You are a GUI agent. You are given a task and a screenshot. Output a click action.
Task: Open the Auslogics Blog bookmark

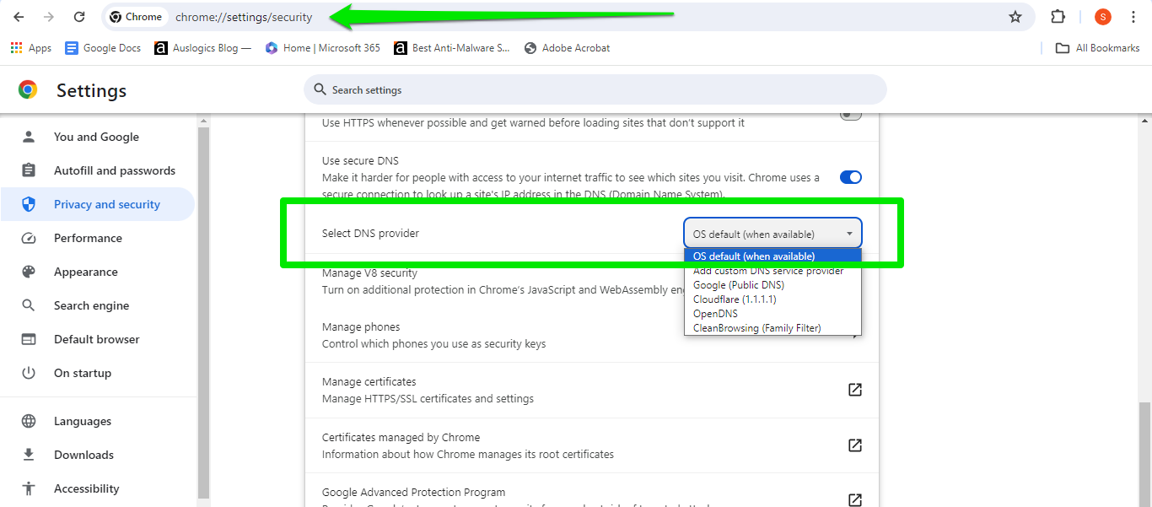(203, 48)
